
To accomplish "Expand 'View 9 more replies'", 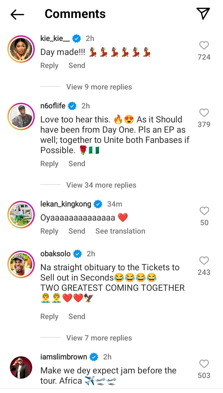I will (x=99, y=87).
